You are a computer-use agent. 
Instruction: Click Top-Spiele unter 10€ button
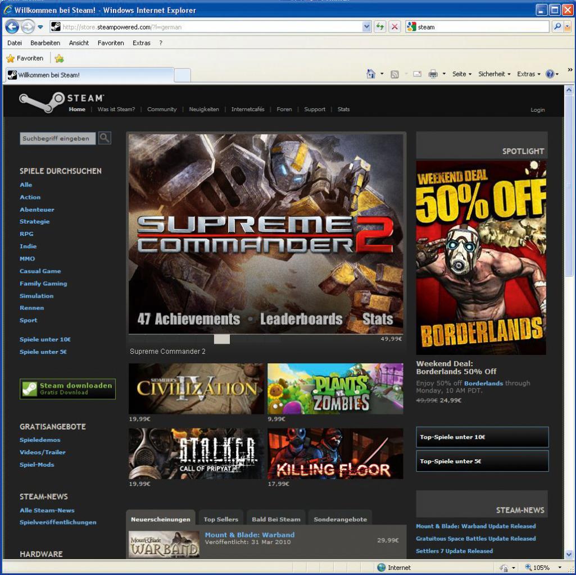click(x=482, y=437)
